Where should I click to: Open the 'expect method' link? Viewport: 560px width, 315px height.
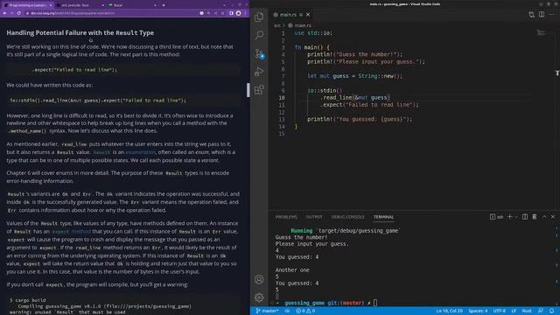[x=72, y=231]
